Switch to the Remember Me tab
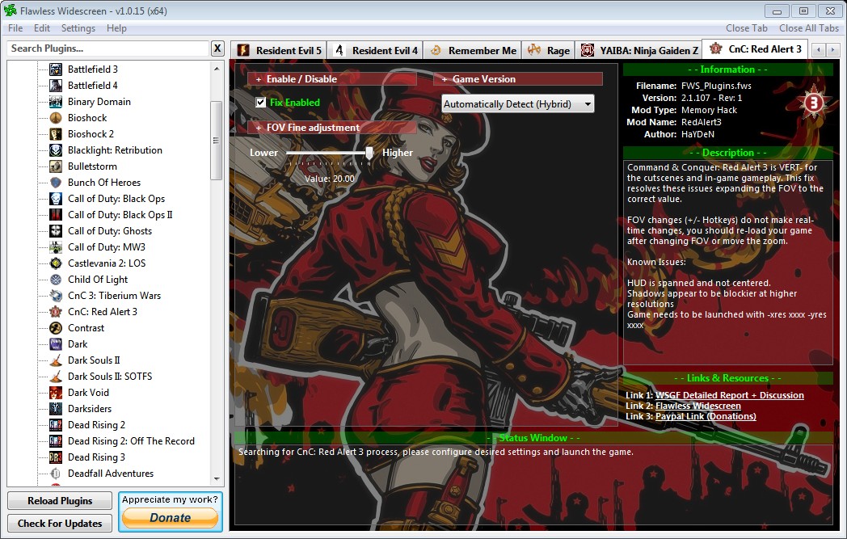 [x=473, y=50]
